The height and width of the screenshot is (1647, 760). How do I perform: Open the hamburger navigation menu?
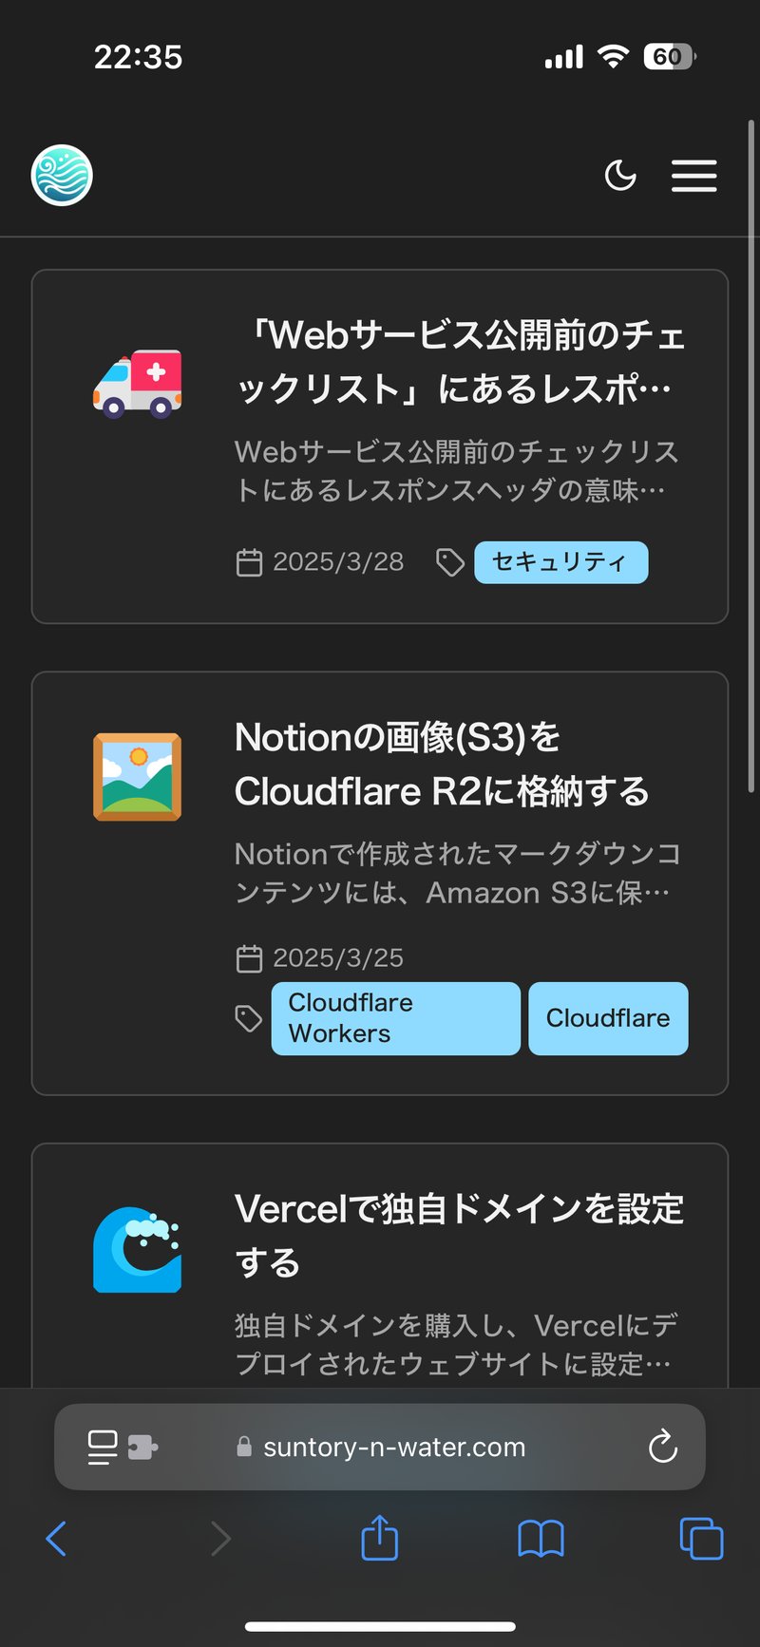(x=693, y=176)
